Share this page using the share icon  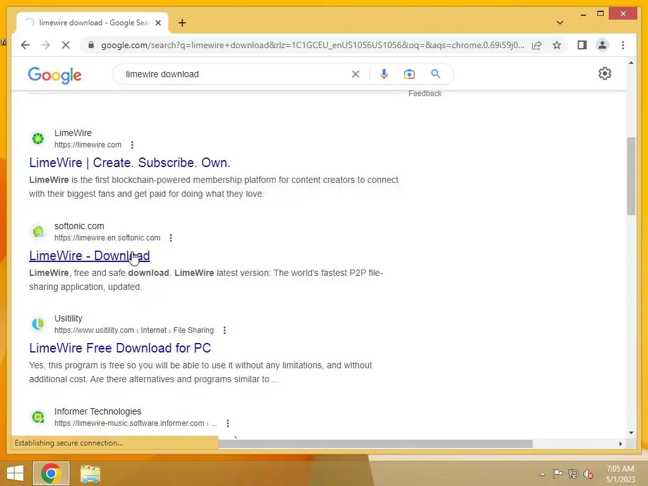coord(537,45)
